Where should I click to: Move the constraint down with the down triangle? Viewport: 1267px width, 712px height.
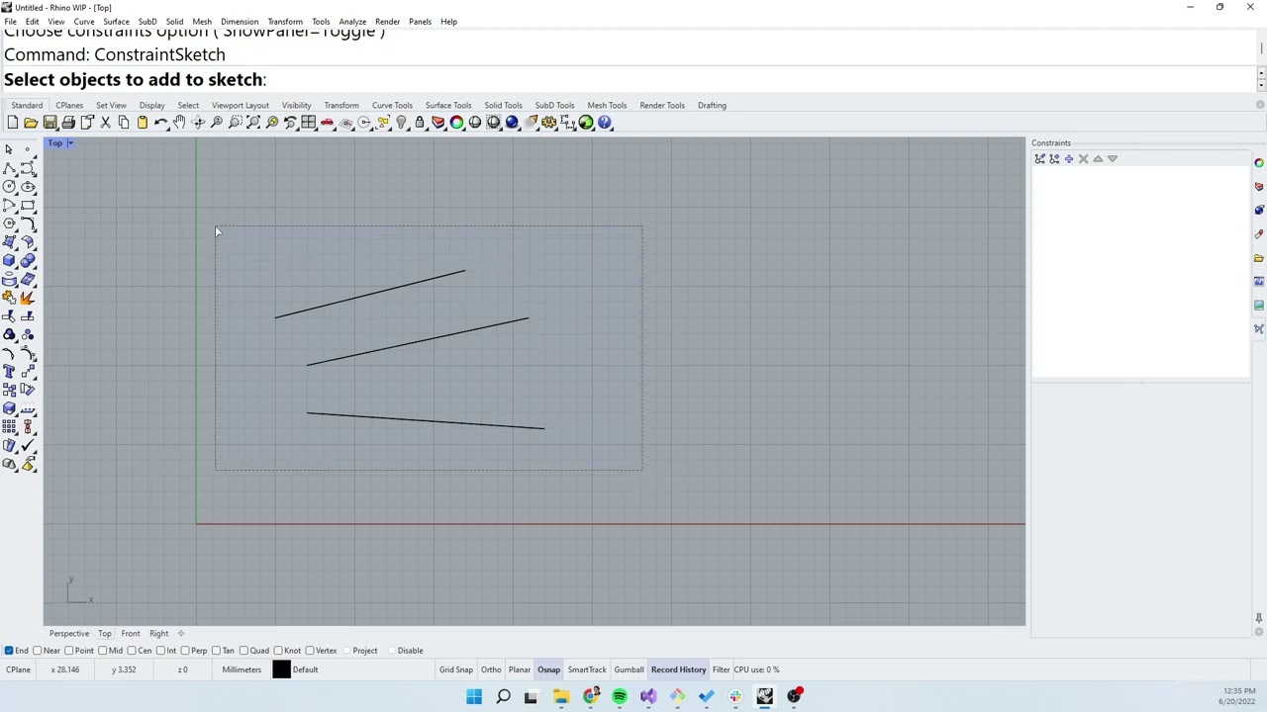tap(1113, 158)
